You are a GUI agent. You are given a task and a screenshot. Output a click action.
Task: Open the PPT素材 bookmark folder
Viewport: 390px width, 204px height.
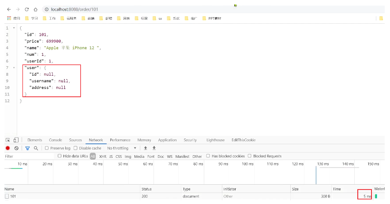[x=212, y=18]
